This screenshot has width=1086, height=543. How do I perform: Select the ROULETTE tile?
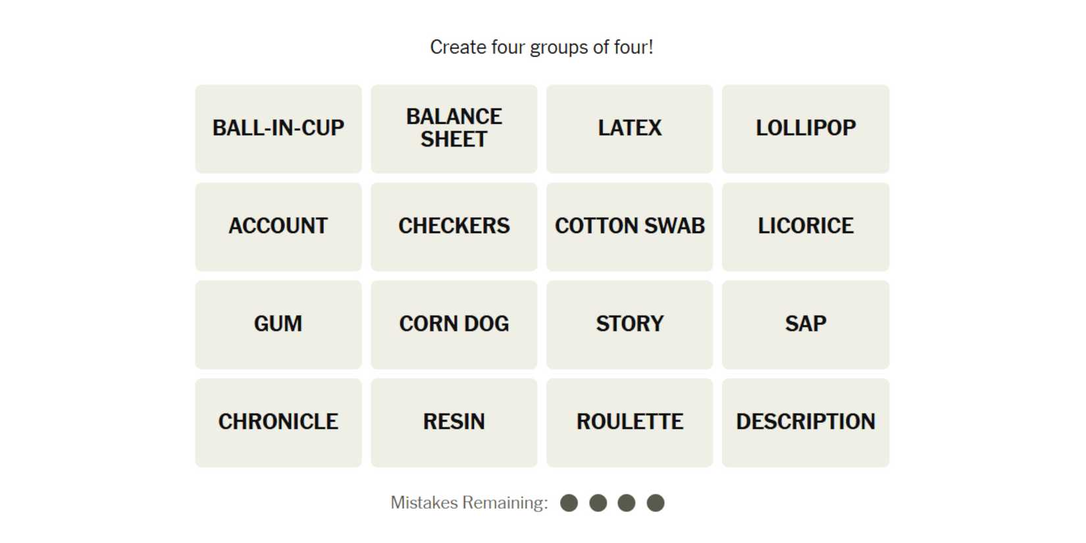[629, 423]
